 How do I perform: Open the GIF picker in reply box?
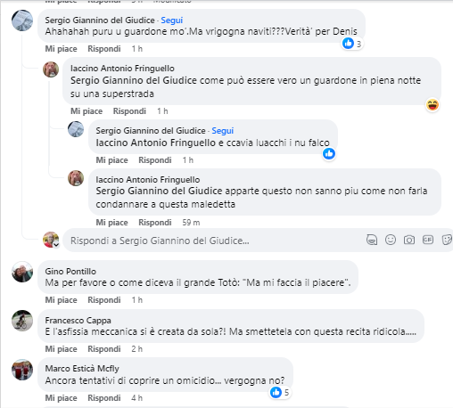click(x=428, y=240)
